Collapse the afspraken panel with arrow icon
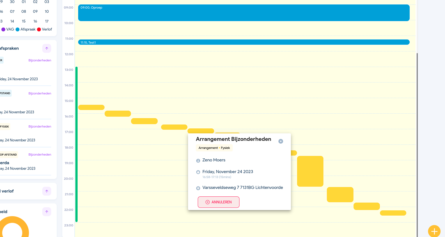This screenshot has height=237, width=445. [x=47, y=48]
